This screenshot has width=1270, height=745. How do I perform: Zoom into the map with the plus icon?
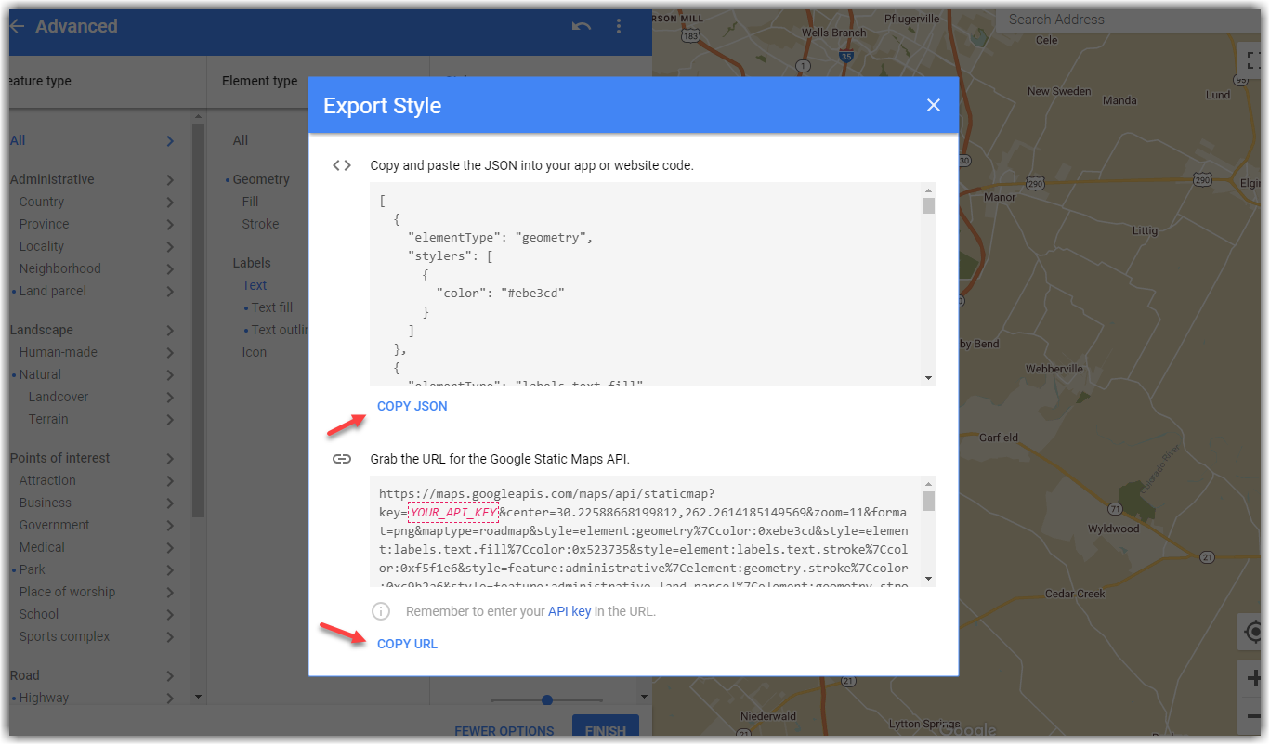[1256, 677]
